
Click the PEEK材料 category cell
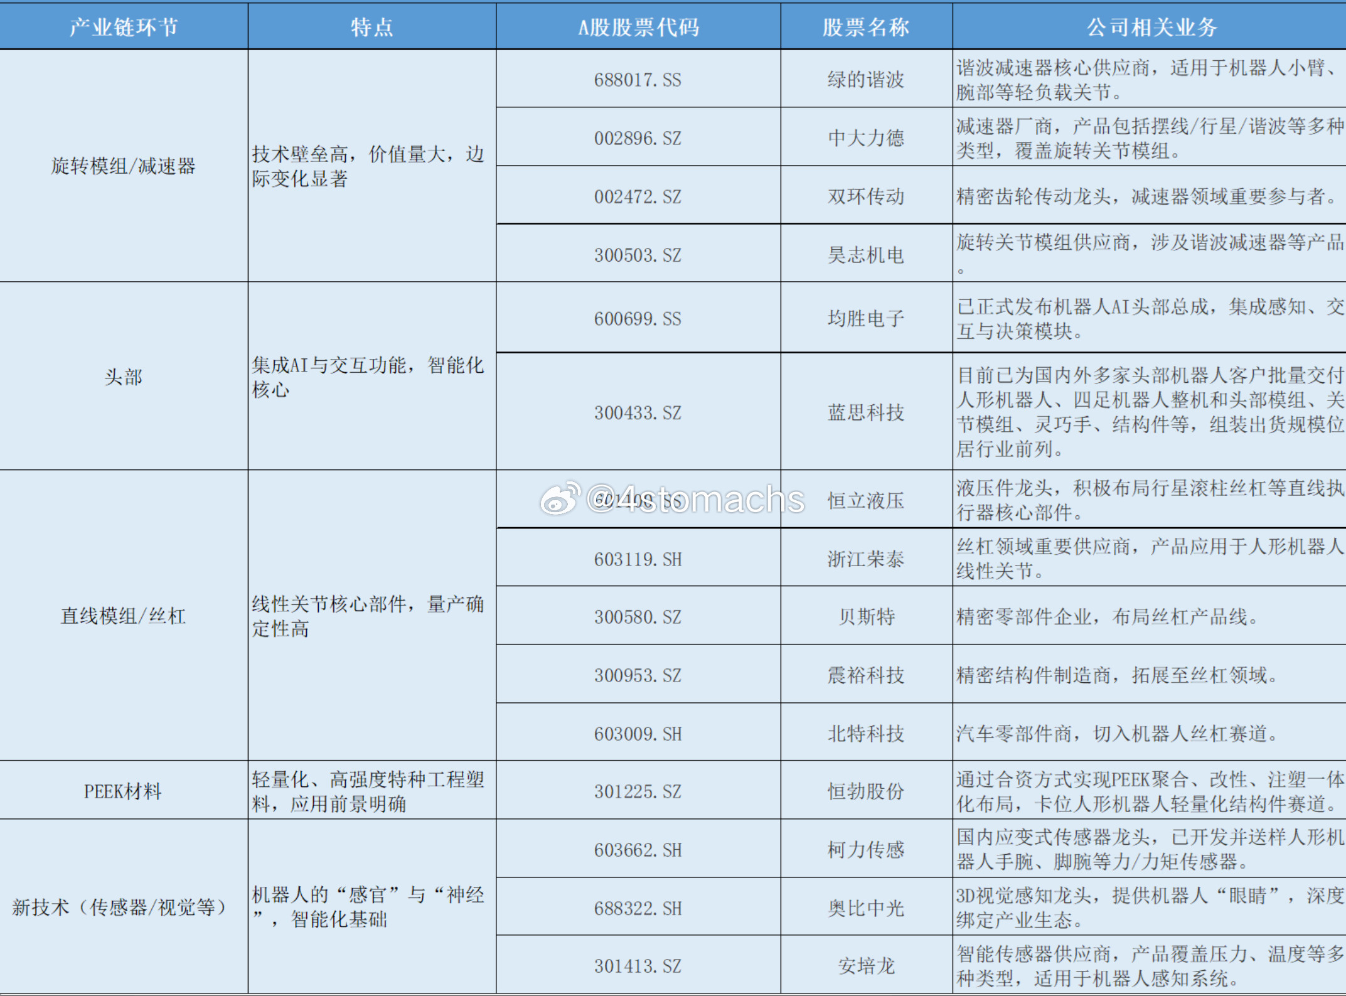coord(124,791)
